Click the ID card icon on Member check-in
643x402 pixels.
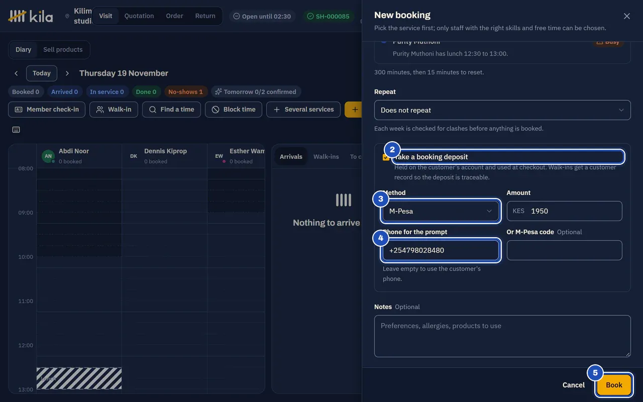tap(19, 110)
